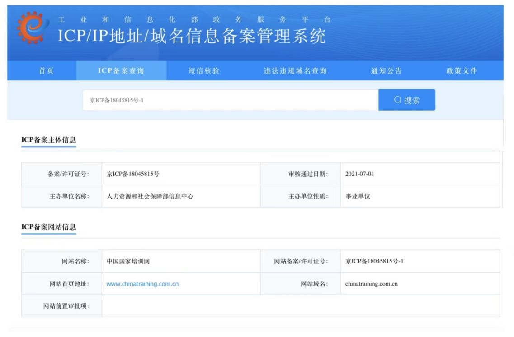
Task: Click the 网站域名 label cell
Action: 301,284
